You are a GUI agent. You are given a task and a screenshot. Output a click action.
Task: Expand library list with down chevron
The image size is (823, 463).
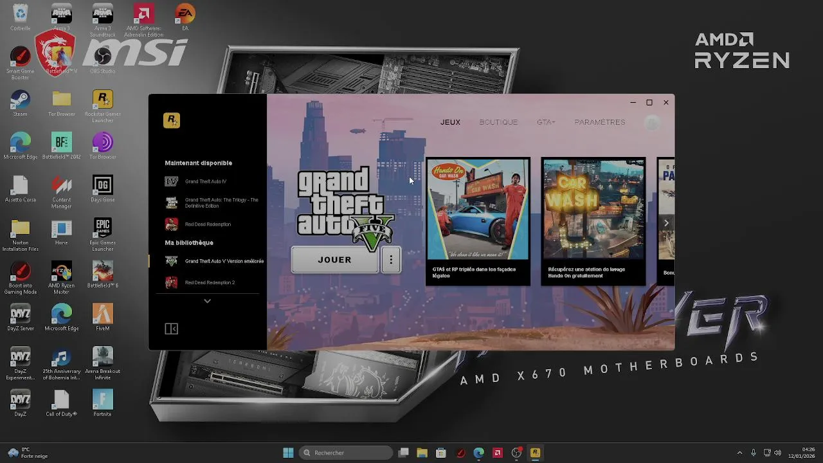pos(207,301)
